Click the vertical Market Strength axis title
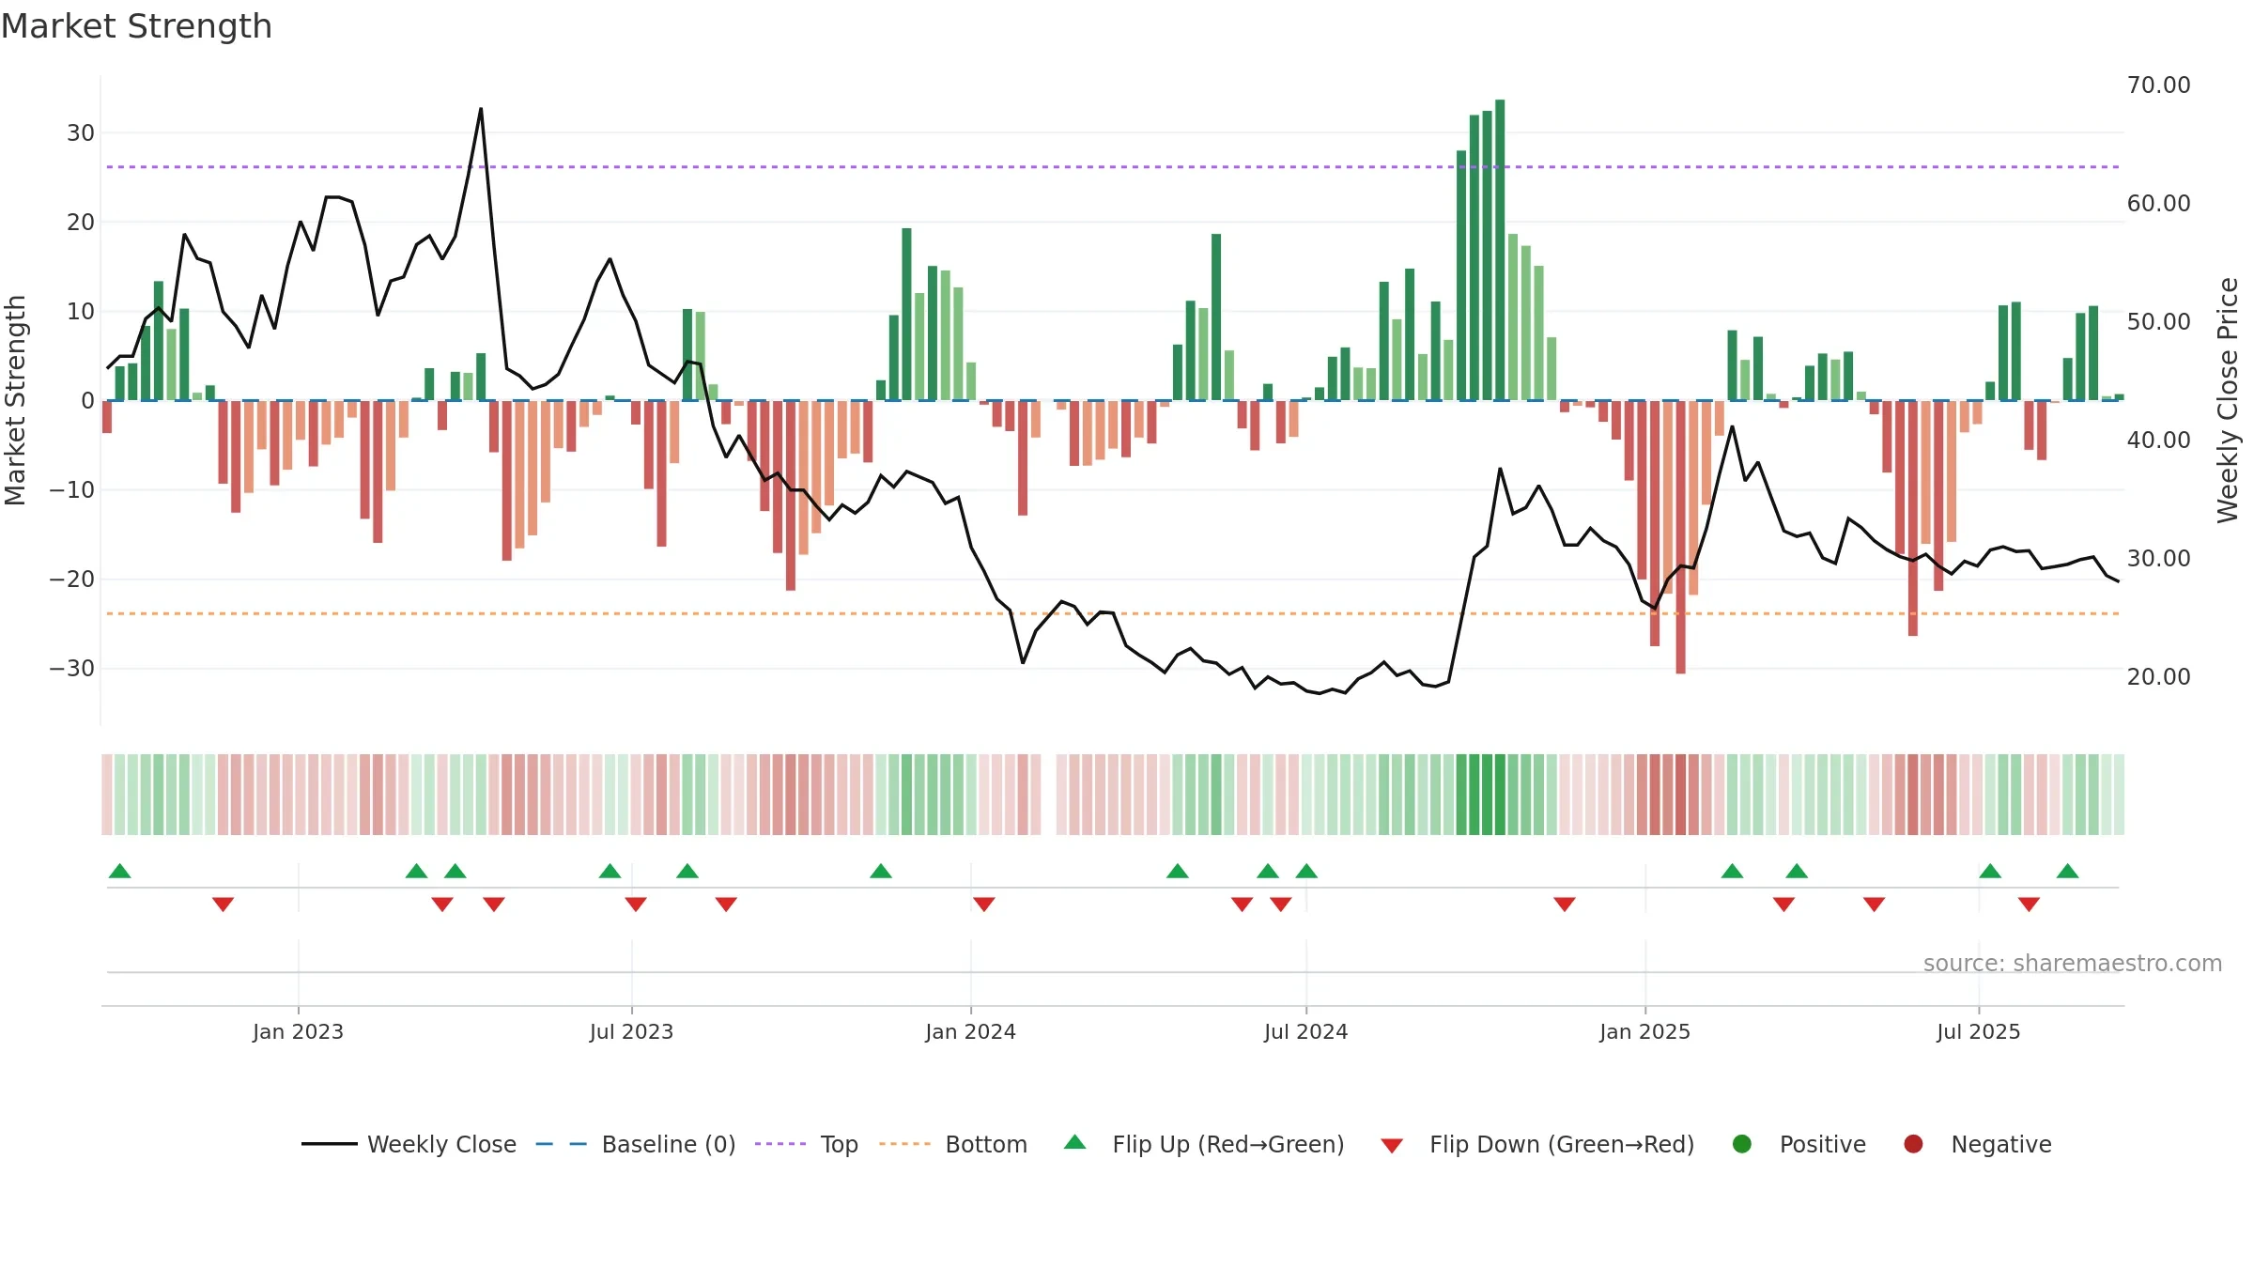2254x1268 pixels. (15, 400)
